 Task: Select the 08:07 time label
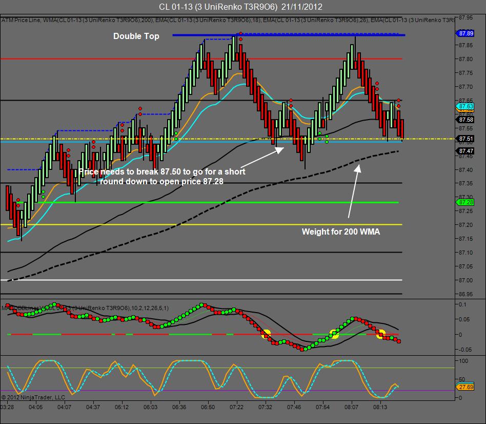coord(351,407)
